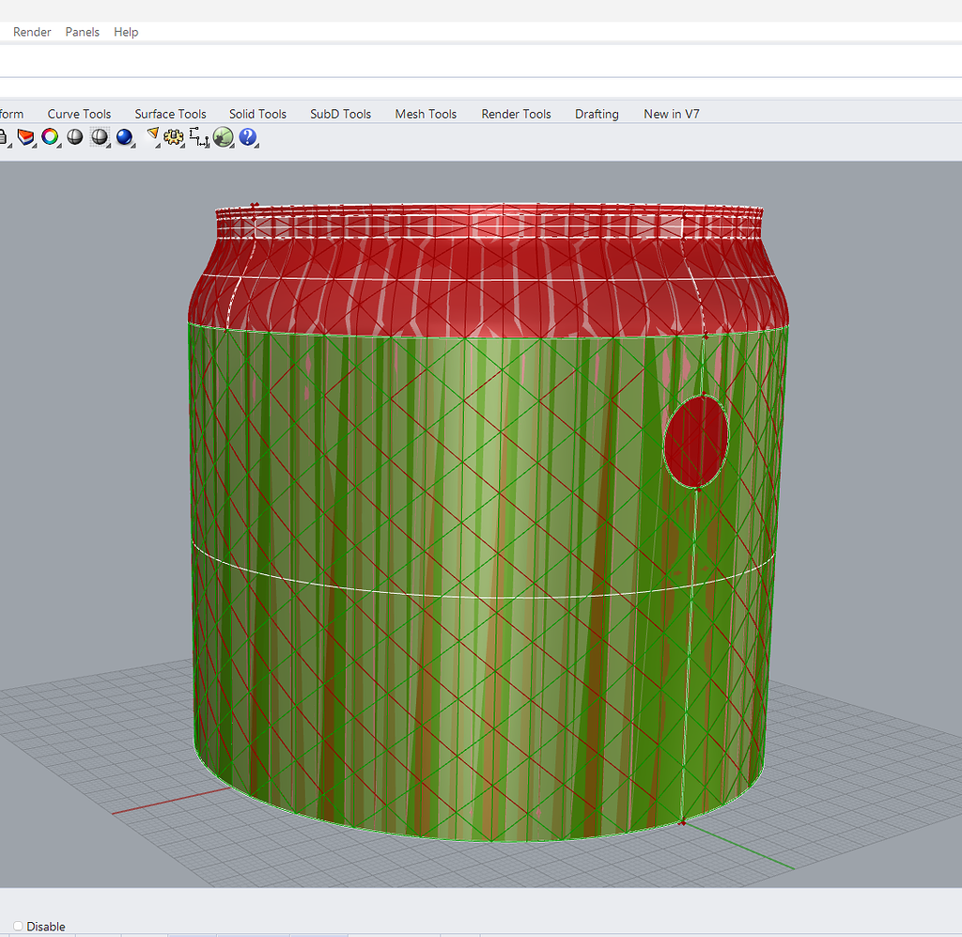Open the Help menu
Screen dimensions: 962x937
pyautogui.click(x=126, y=32)
